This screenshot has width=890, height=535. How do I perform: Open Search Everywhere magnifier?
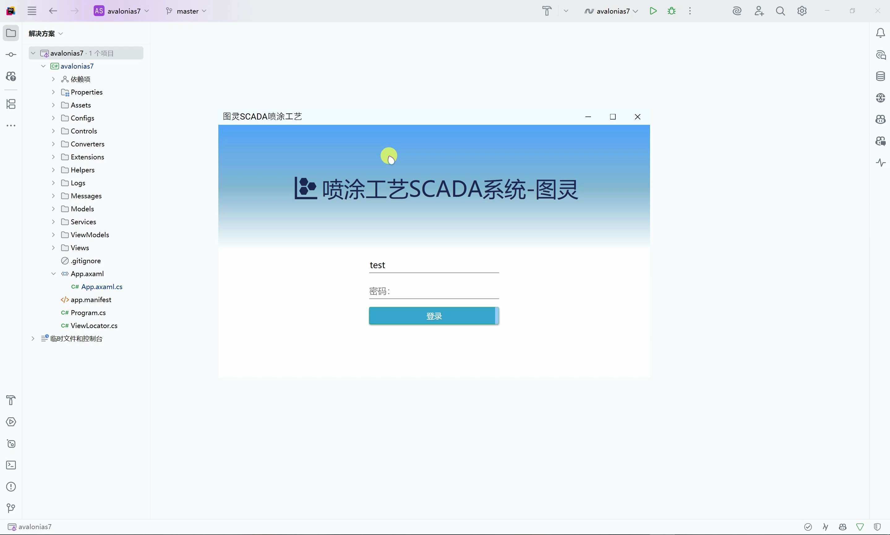780,11
